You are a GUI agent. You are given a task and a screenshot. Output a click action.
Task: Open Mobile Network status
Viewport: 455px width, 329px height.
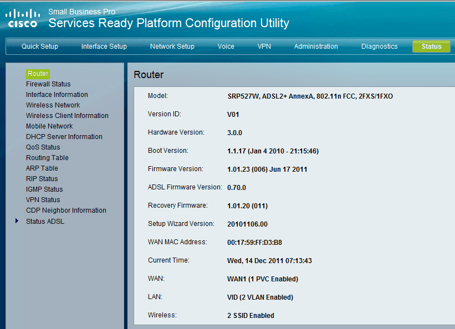point(49,126)
